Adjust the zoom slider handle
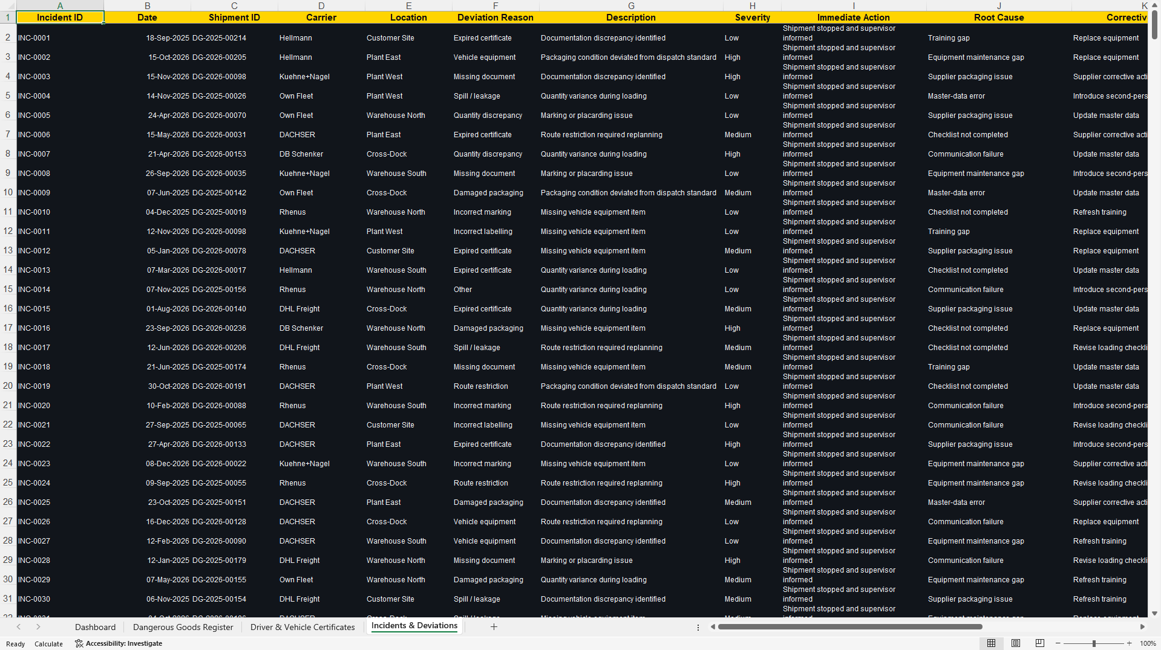 tap(1094, 643)
